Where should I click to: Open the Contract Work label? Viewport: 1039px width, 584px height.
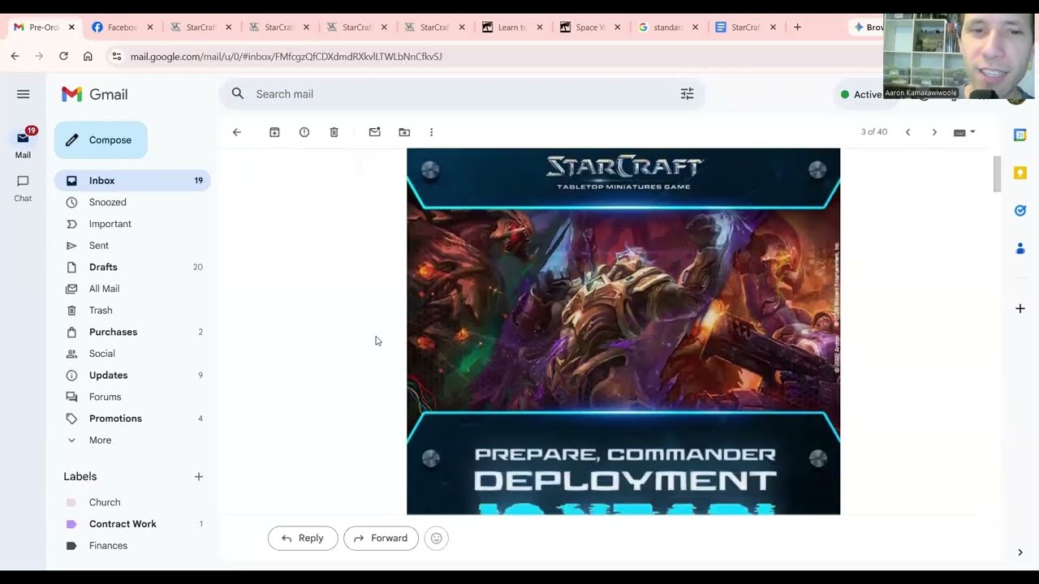pos(132,524)
